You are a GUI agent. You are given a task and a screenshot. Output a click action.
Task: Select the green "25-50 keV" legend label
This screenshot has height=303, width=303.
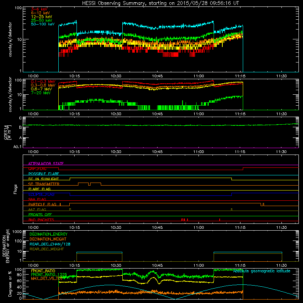(41, 20)
